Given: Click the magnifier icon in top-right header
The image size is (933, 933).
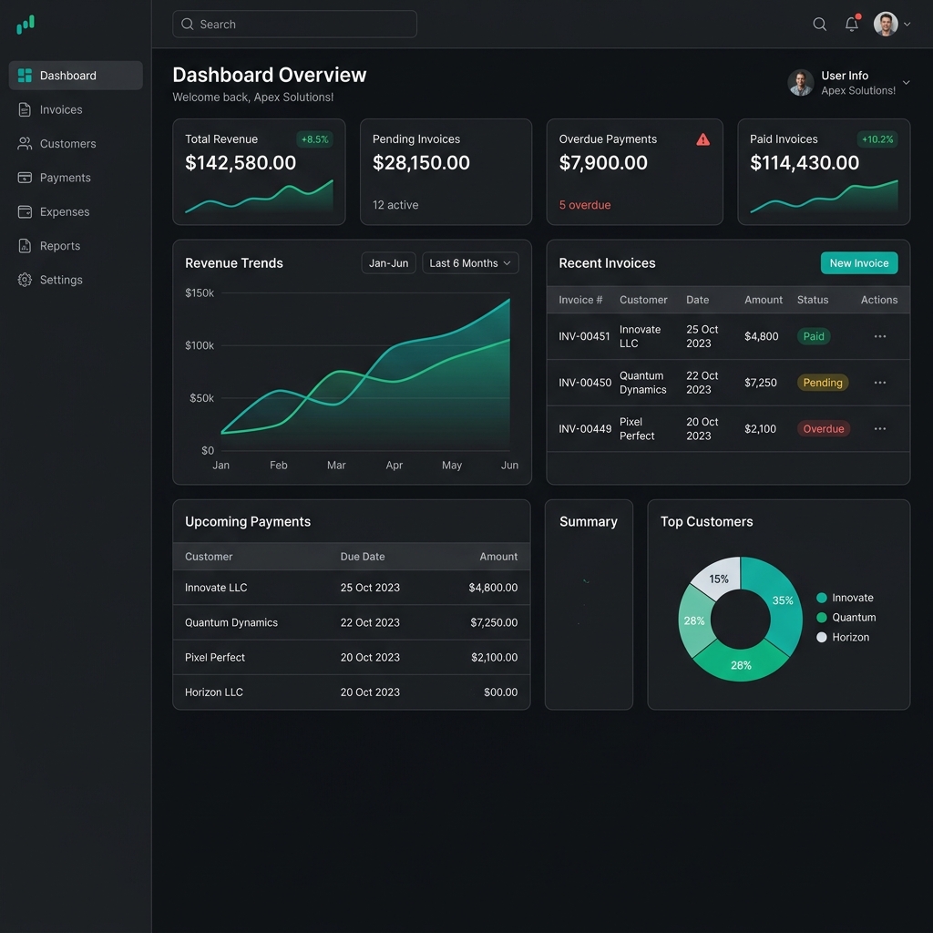Looking at the screenshot, I should (x=819, y=25).
